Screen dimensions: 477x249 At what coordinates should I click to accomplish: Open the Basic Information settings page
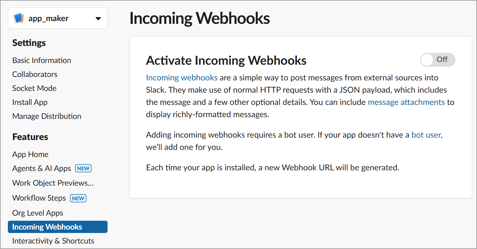click(x=42, y=60)
